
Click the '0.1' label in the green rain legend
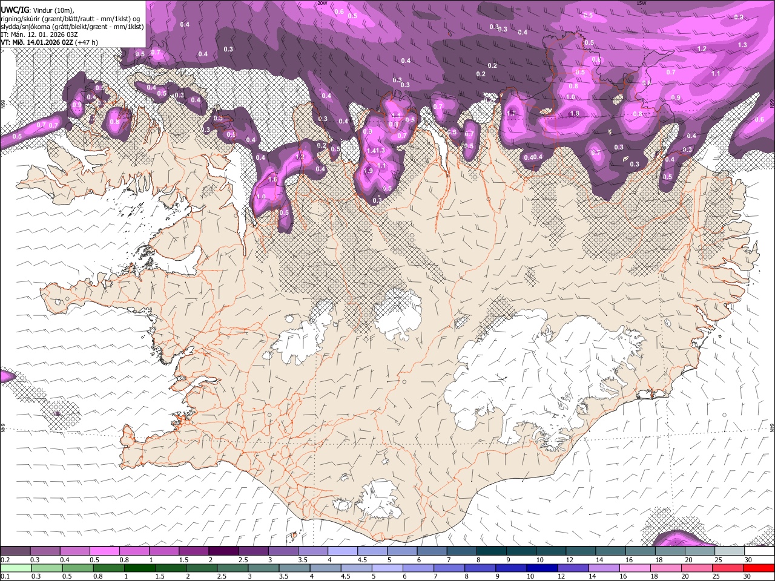[6, 577]
